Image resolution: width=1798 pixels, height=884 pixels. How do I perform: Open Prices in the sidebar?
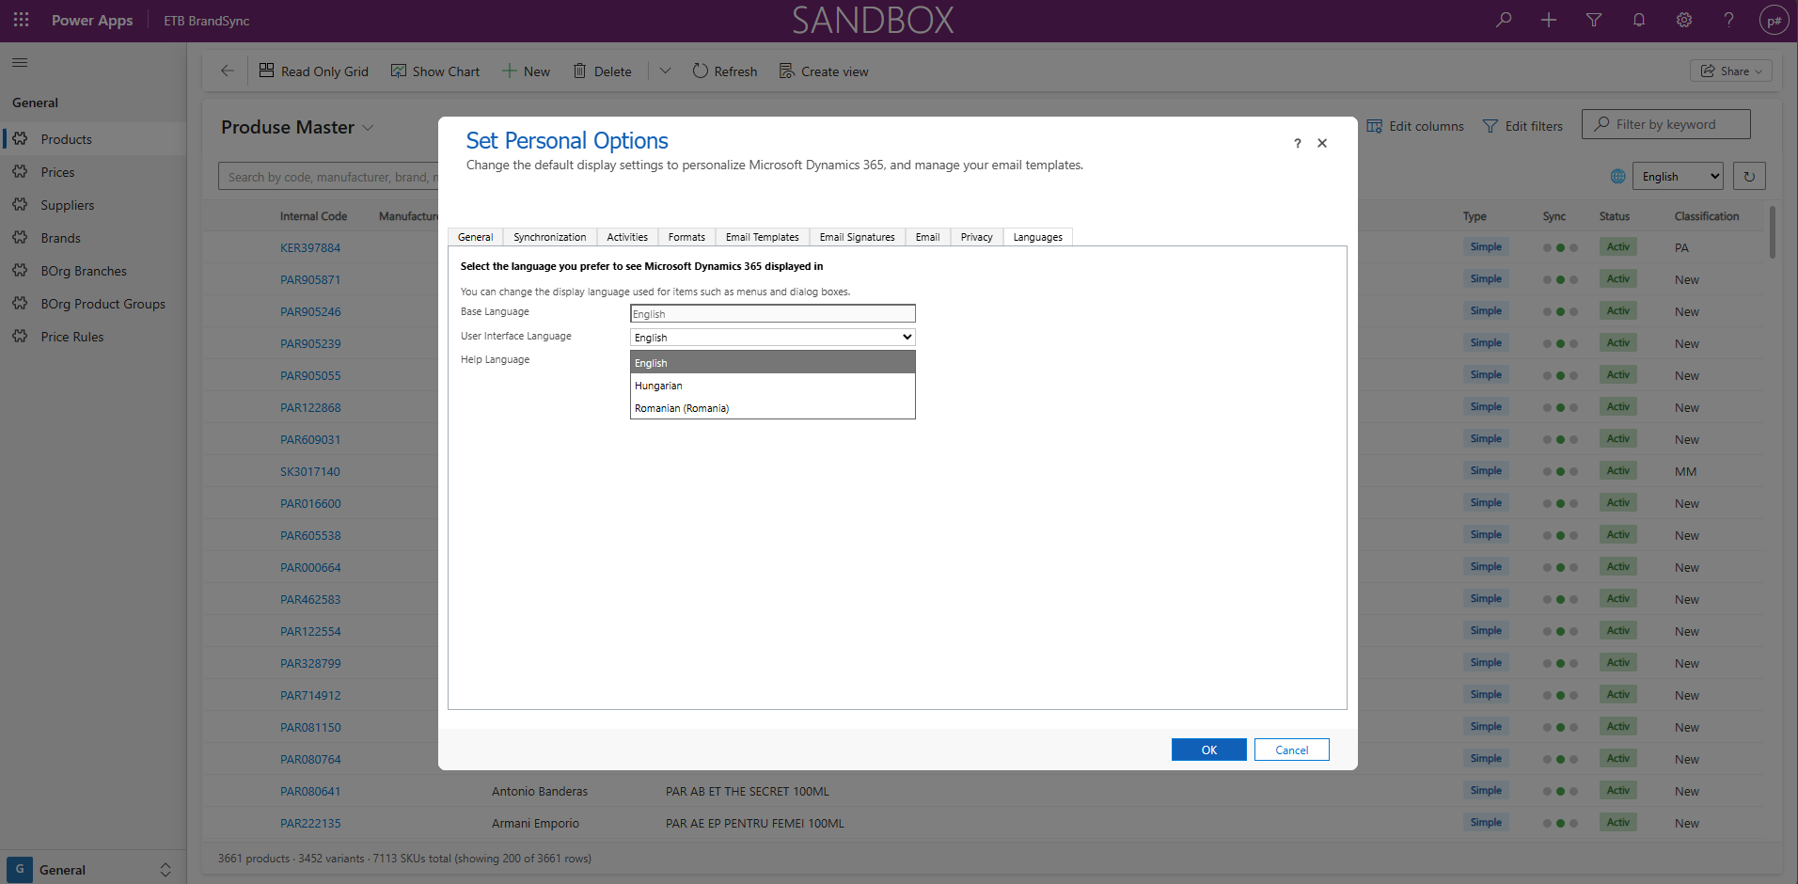(94, 172)
